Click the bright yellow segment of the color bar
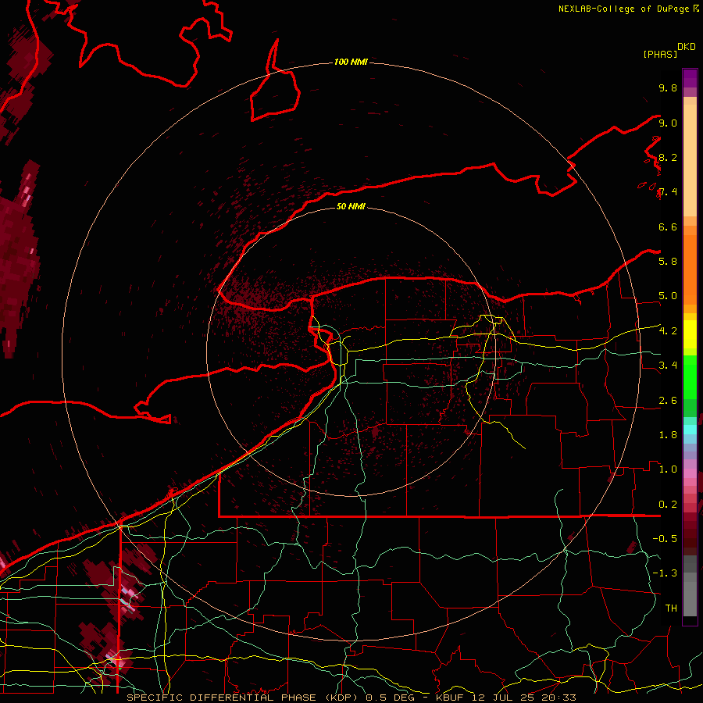 click(690, 334)
